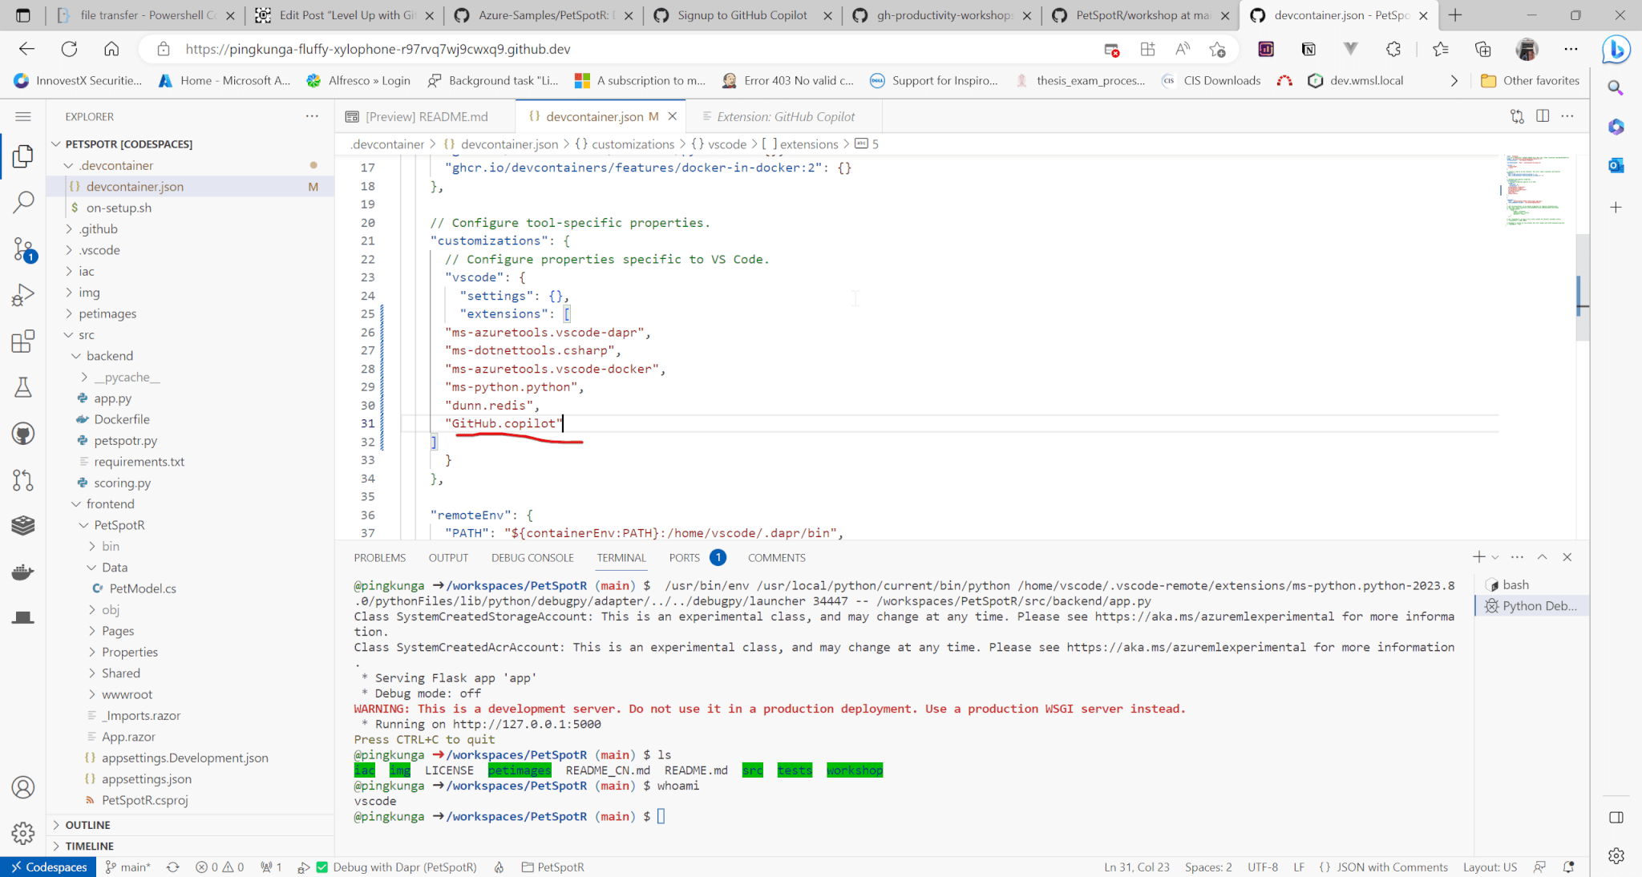1642x877 pixels.
Task: Open the Source Control view
Action: pyautogui.click(x=22, y=249)
